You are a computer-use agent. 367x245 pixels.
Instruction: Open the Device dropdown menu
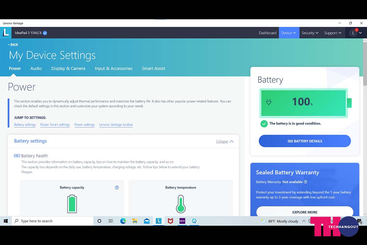pyautogui.click(x=289, y=33)
